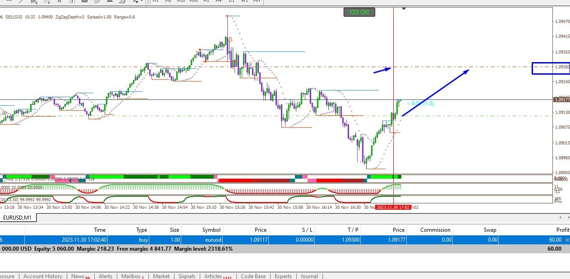The width and height of the screenshot is (570, 279).
Task: Open the Signals tab
Action: tap(187, 276)
